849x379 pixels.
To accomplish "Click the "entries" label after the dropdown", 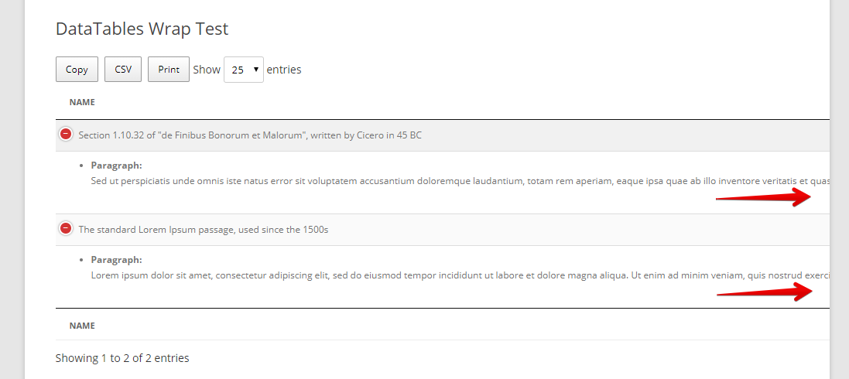I will [284, 70].
